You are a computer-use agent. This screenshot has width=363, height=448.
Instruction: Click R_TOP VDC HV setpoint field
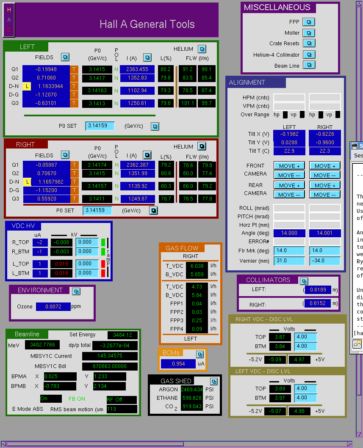click(87, 242)
